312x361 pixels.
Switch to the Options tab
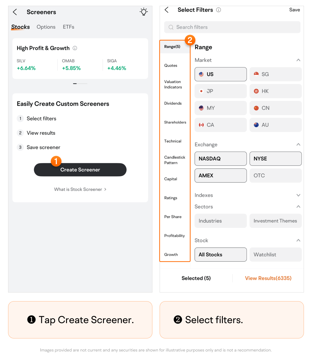click(46, 27)
